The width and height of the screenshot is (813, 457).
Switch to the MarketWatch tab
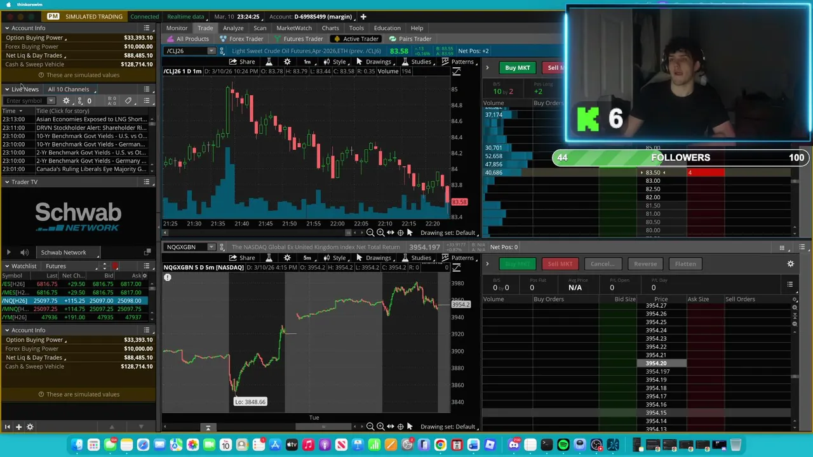[294, 28]
